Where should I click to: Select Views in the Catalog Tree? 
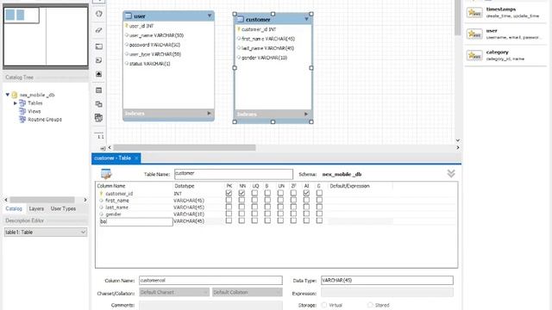pos(34,111)
